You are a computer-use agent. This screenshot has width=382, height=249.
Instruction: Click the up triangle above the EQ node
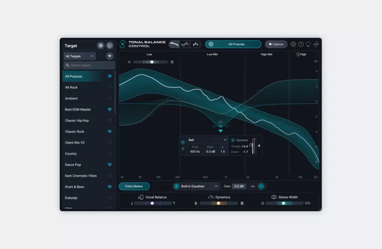221,121
